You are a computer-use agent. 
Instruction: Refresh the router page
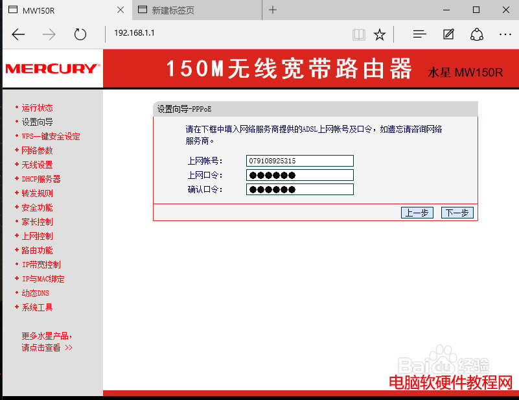[80, 34]
